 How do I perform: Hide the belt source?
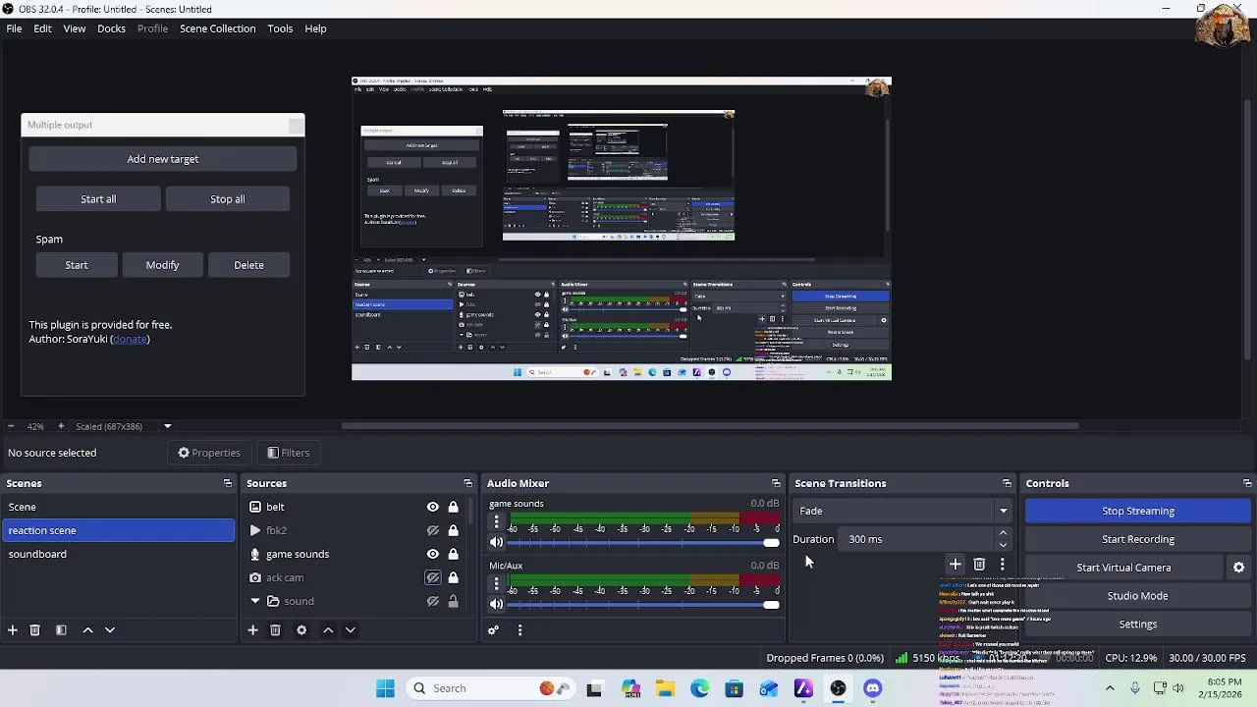point(432,507)
